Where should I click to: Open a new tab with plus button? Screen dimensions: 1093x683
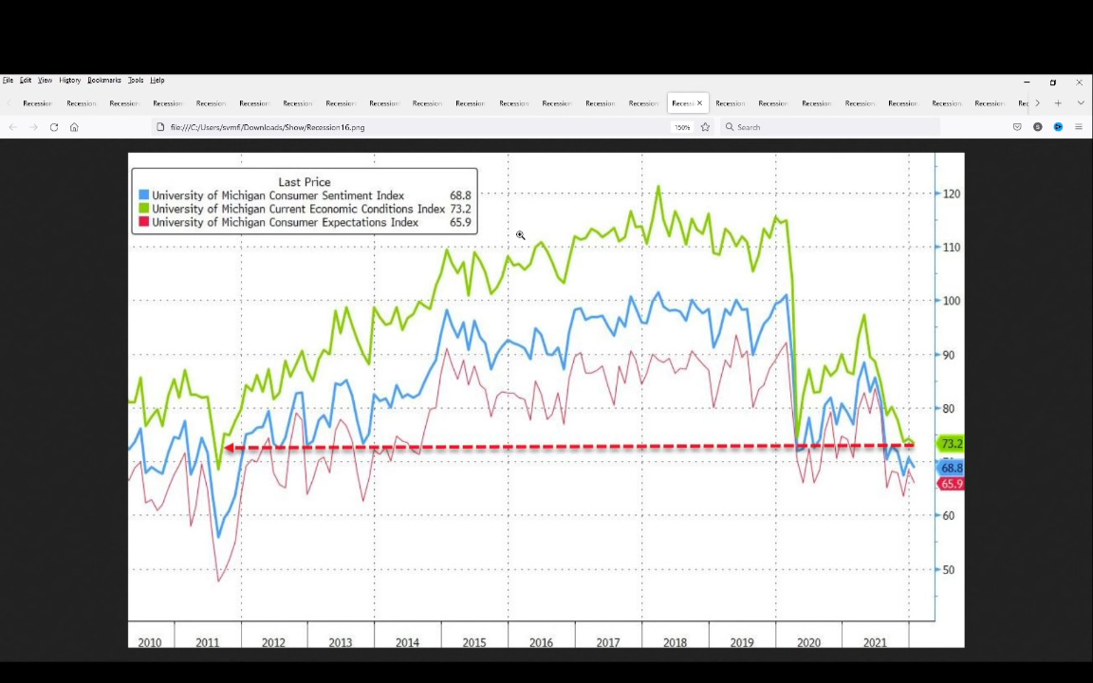click(x=1058, y=103)
